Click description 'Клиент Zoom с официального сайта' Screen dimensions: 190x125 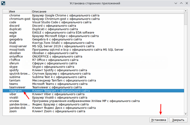(x=59, y=111)
